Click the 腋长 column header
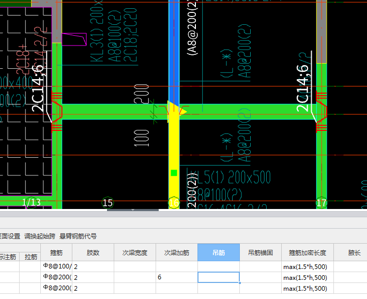 pyautogui.click(x=354, y=252)
